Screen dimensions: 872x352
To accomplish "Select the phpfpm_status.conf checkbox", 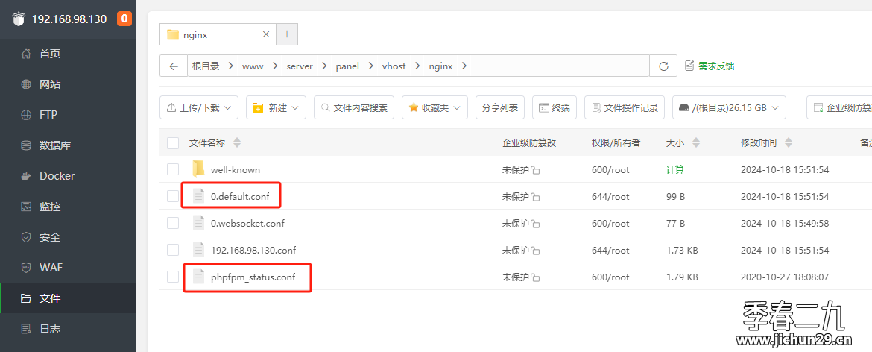I will [173, 277].
